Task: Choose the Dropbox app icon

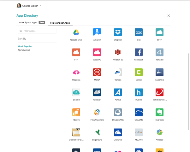Action: point(118,32)
